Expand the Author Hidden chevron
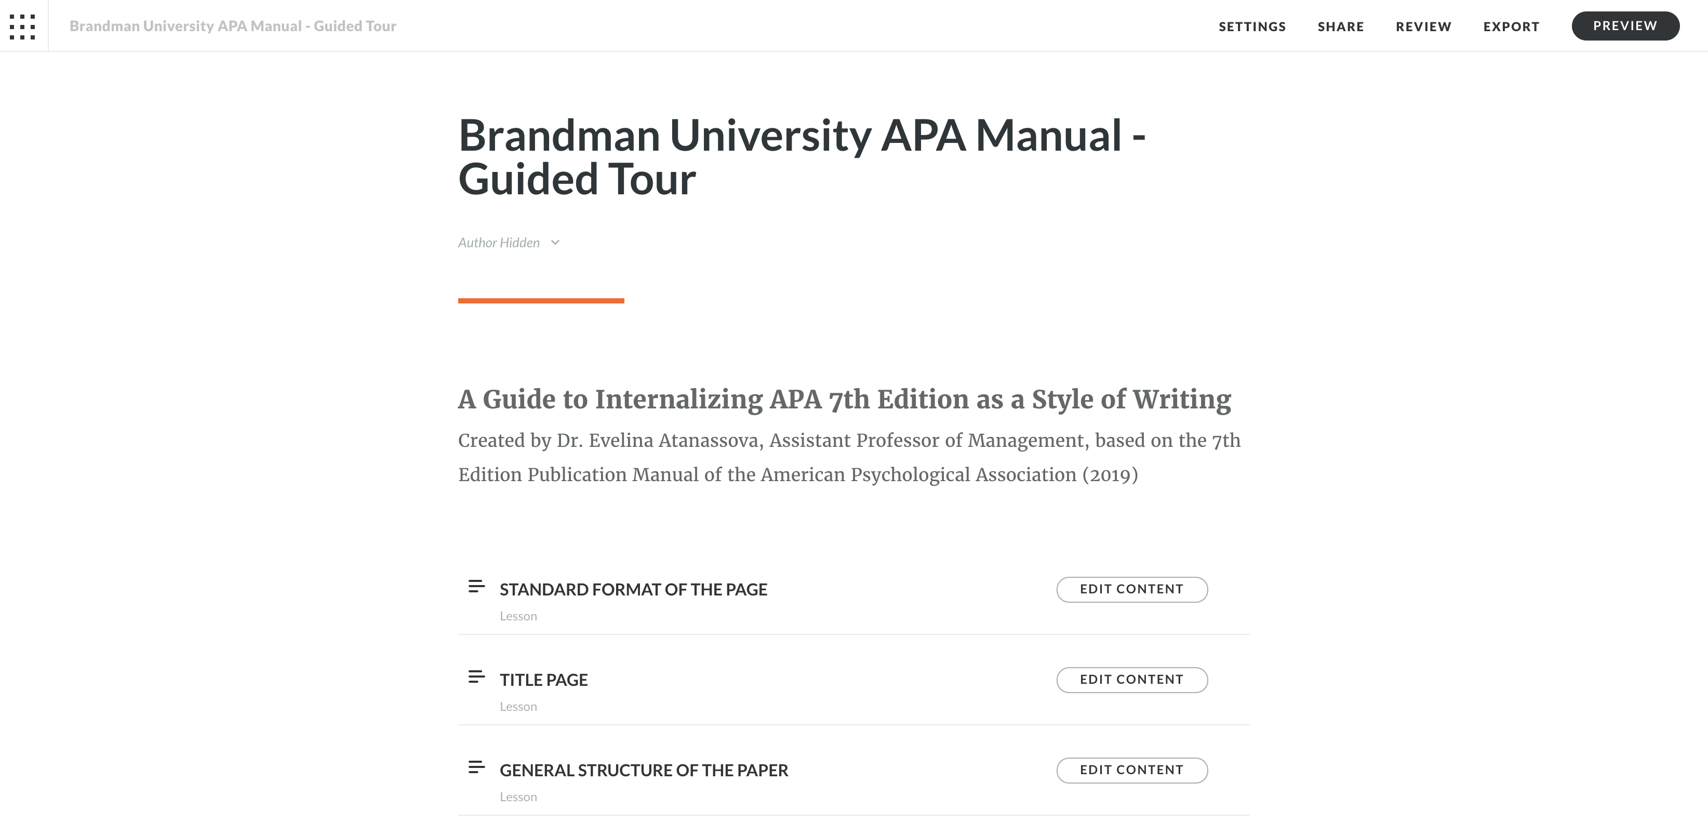 click(556, 243)
